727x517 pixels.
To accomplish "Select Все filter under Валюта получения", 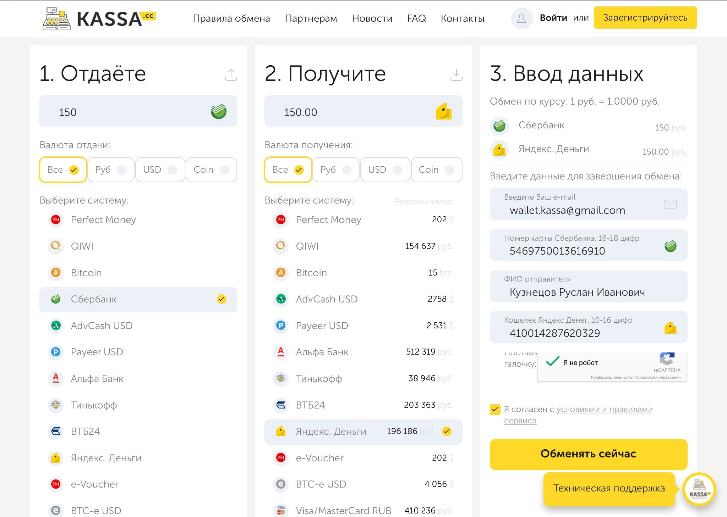I will click(x=288, y=169).
